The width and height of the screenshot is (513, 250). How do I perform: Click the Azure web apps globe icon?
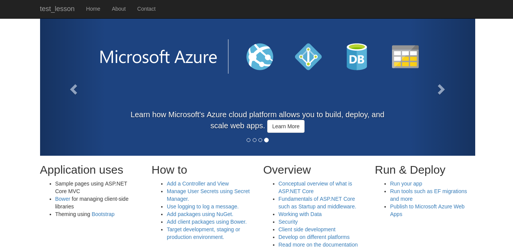coord(260,57)
